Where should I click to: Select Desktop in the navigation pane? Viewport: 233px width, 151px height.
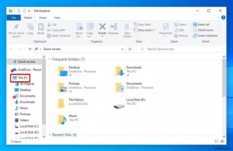click(23, 90)
